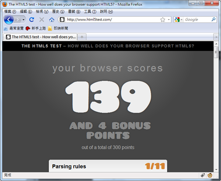Open the 檔案 (F) menu
The height and width of the screenshot is (181, 221).
10,11
